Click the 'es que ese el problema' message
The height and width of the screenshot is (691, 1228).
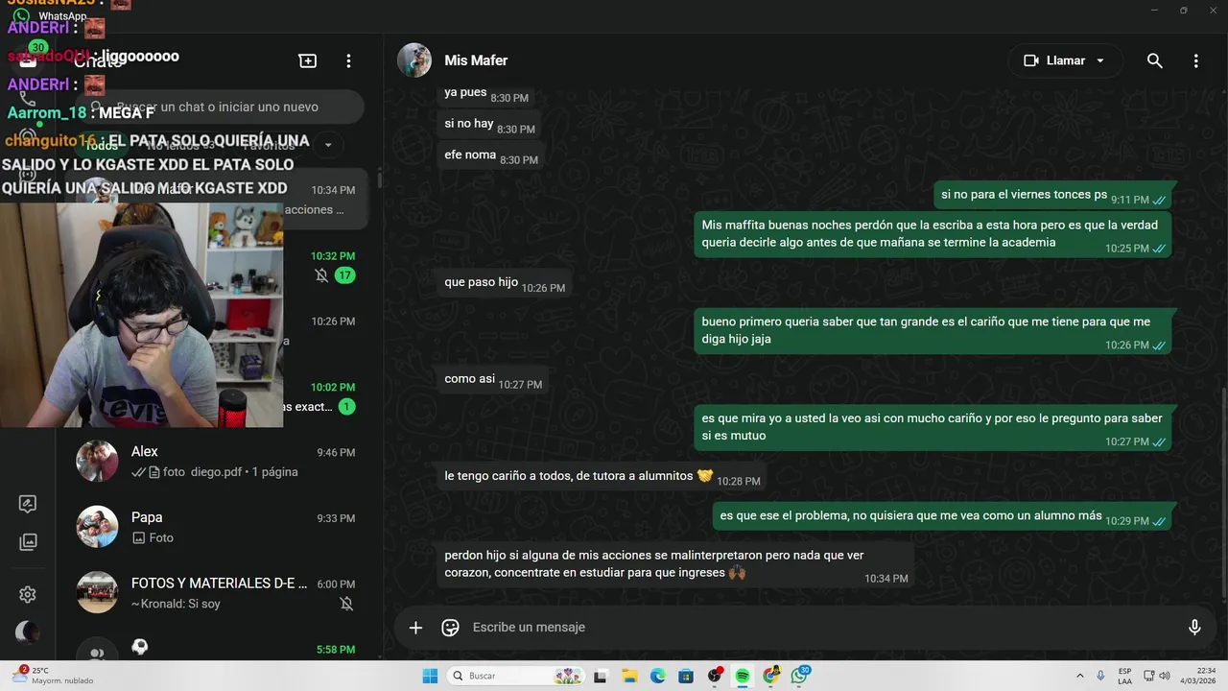(x=942, y=515)
